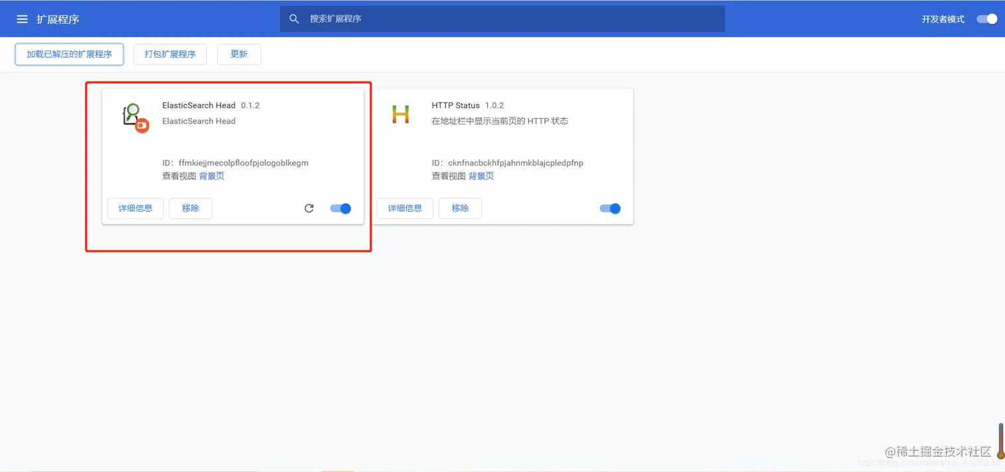Click the HTTP Status description text
Image resolution: width=1005 pixels, height=472 pixels.
click(x=500, y=121)
